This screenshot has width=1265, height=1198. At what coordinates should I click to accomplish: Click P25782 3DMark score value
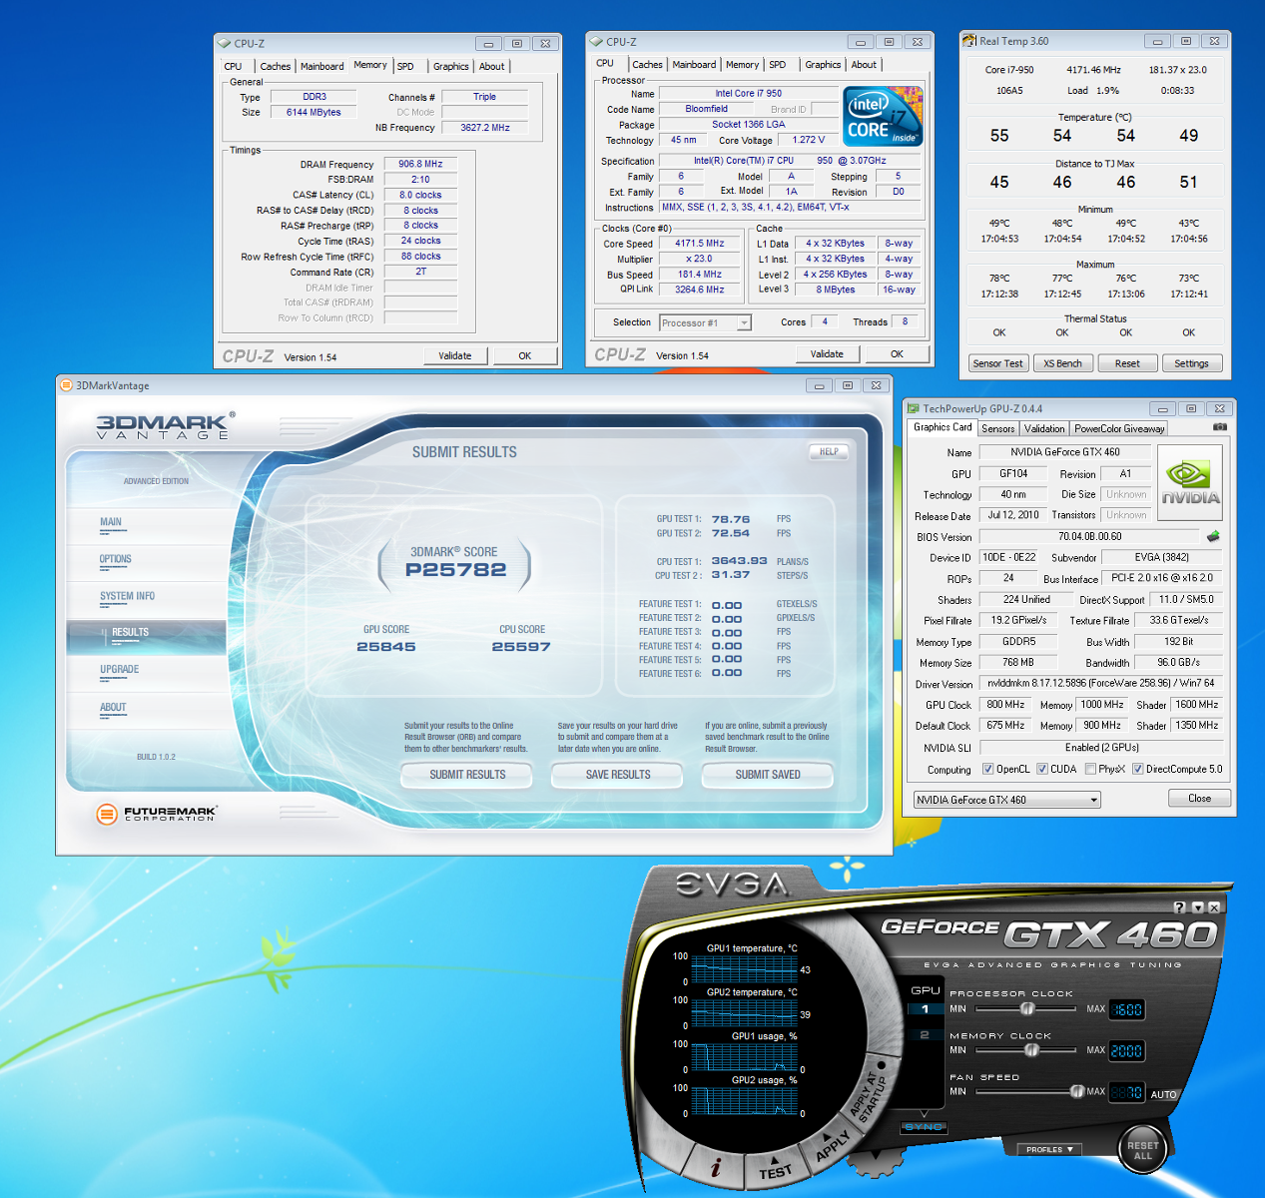(455, 570)
